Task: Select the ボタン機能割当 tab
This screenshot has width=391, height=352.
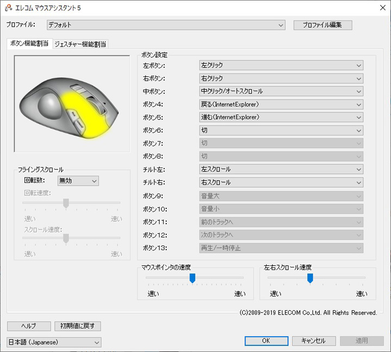Action: click(29, 44)
